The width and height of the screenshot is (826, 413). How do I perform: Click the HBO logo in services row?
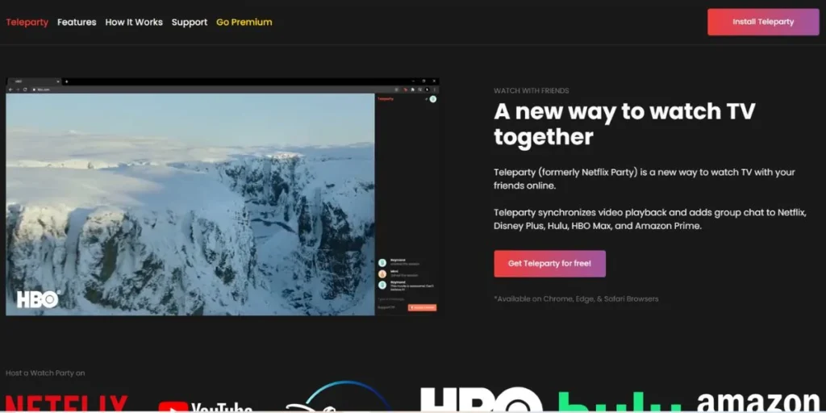(x=481, y=400)
